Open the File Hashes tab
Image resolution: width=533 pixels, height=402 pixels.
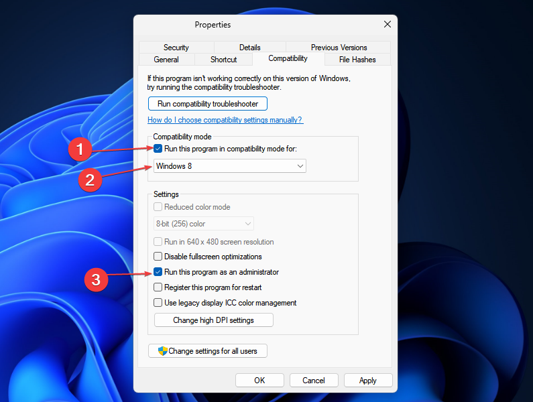[357, 60]
